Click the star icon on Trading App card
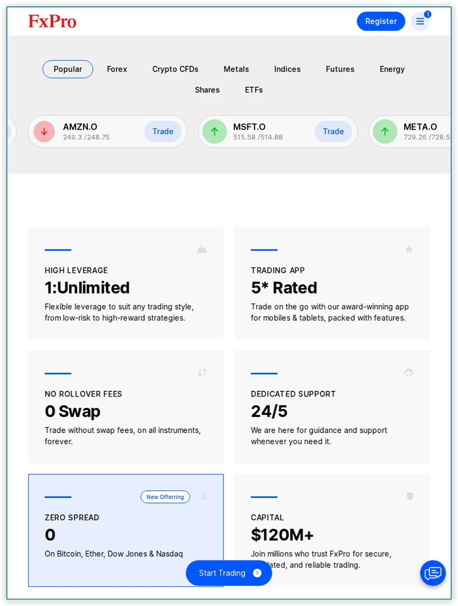The height and width of the screenshot is (606, 458). pos(409,249)
